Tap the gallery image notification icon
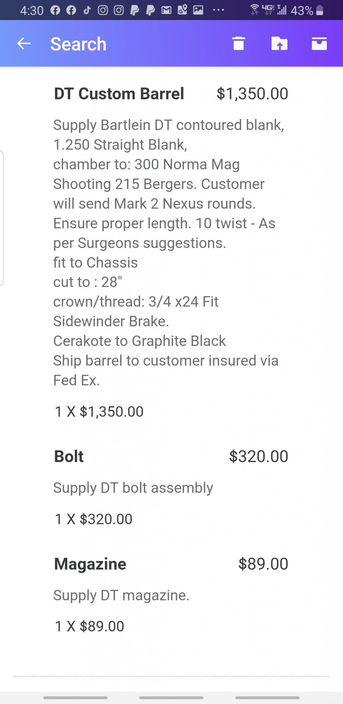 198,10
